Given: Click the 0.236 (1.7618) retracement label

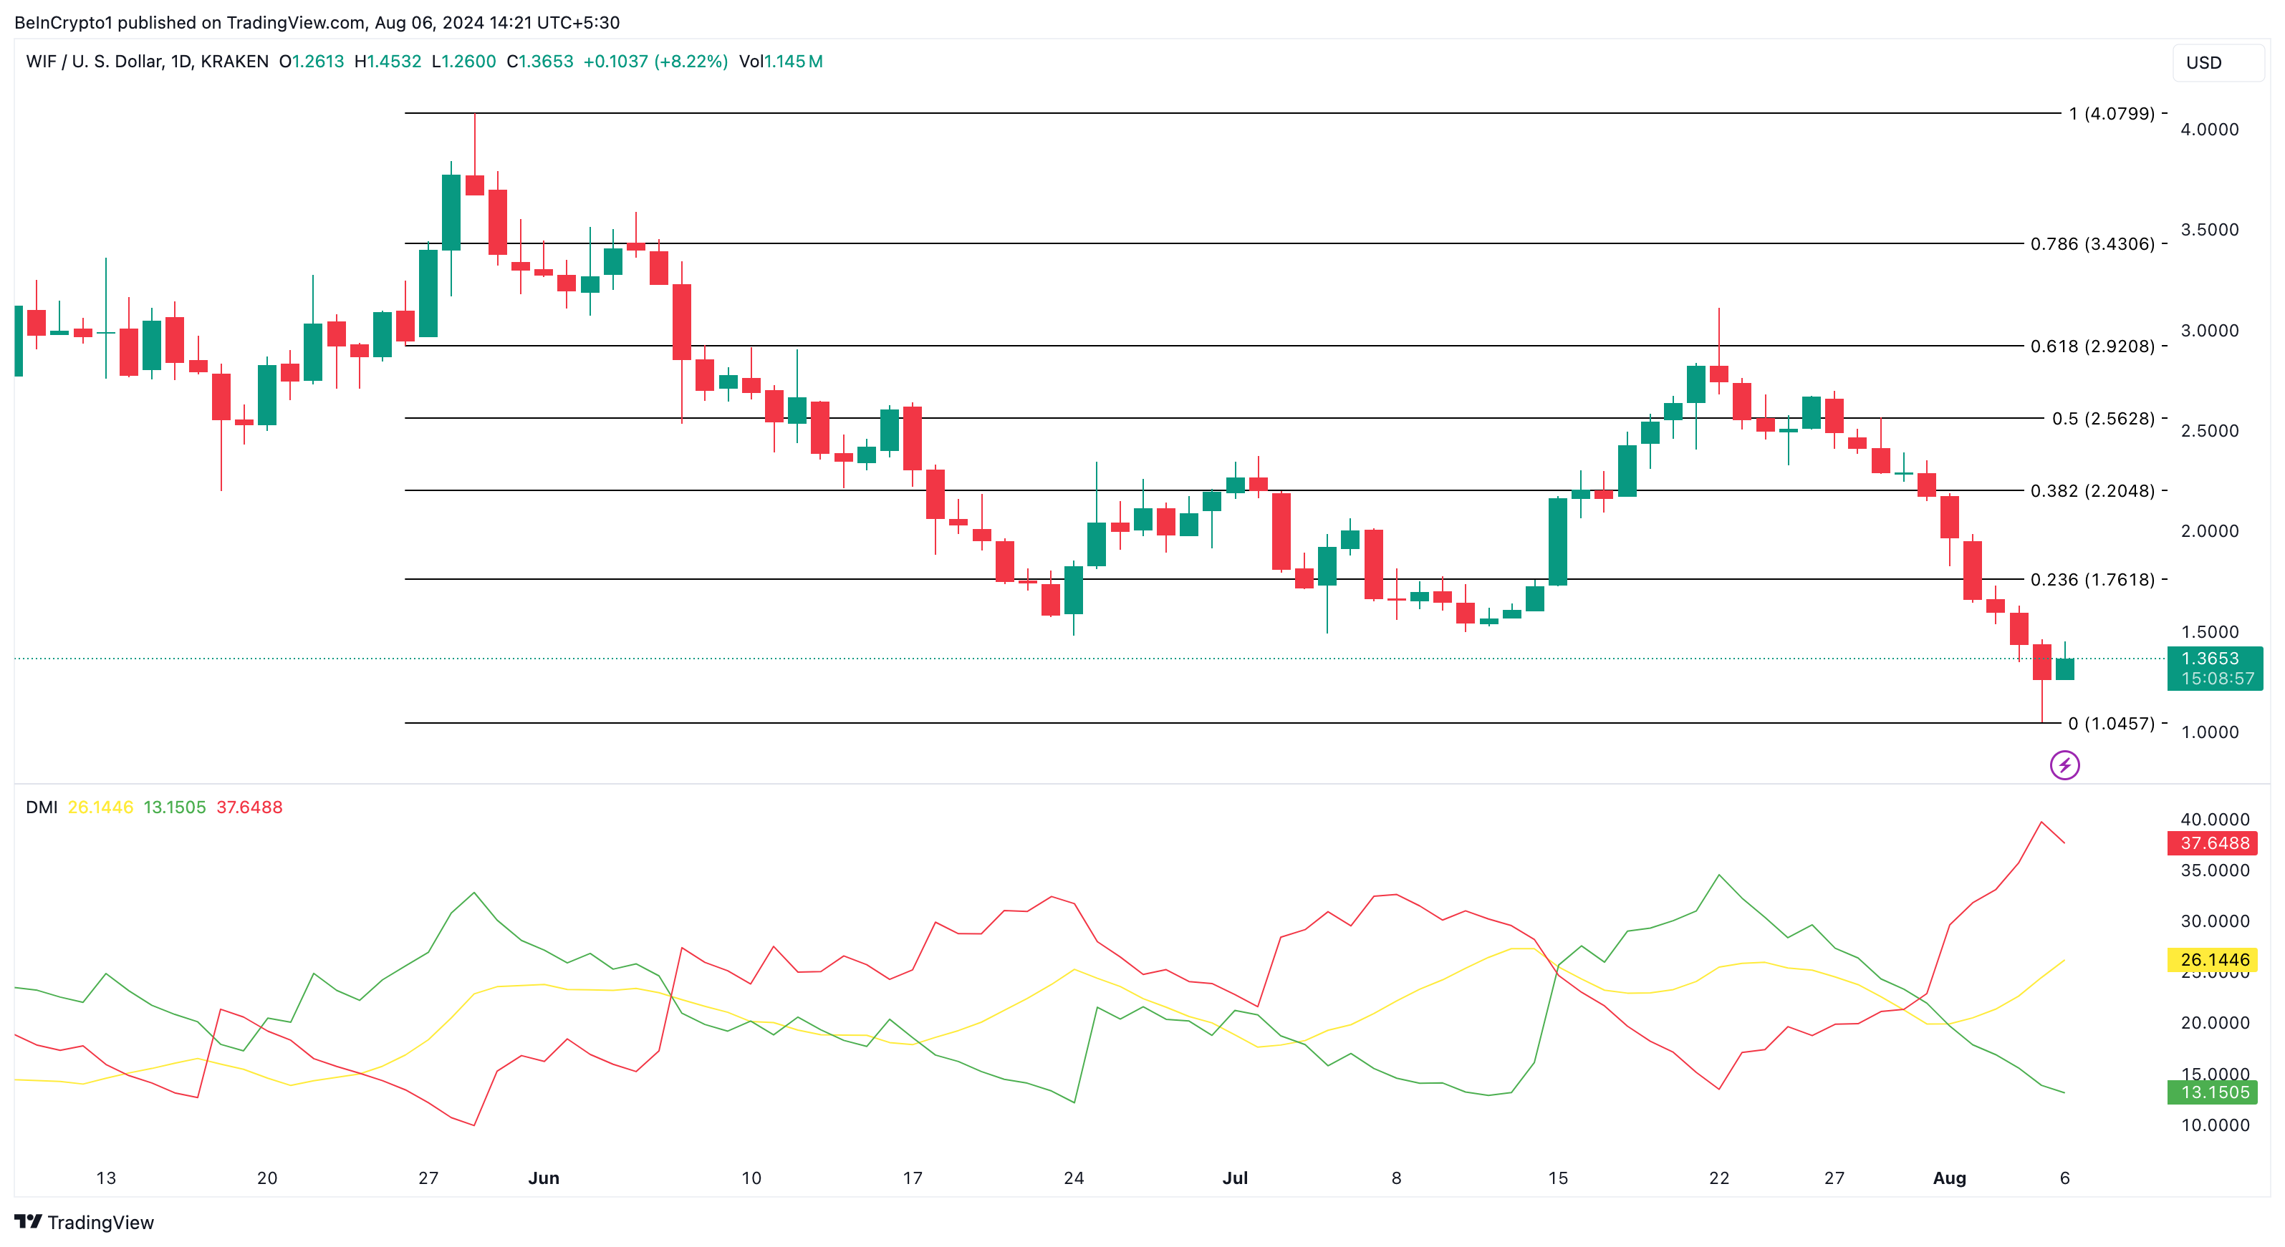Looking at the screenshot, I should click(x=2092, y=580).
